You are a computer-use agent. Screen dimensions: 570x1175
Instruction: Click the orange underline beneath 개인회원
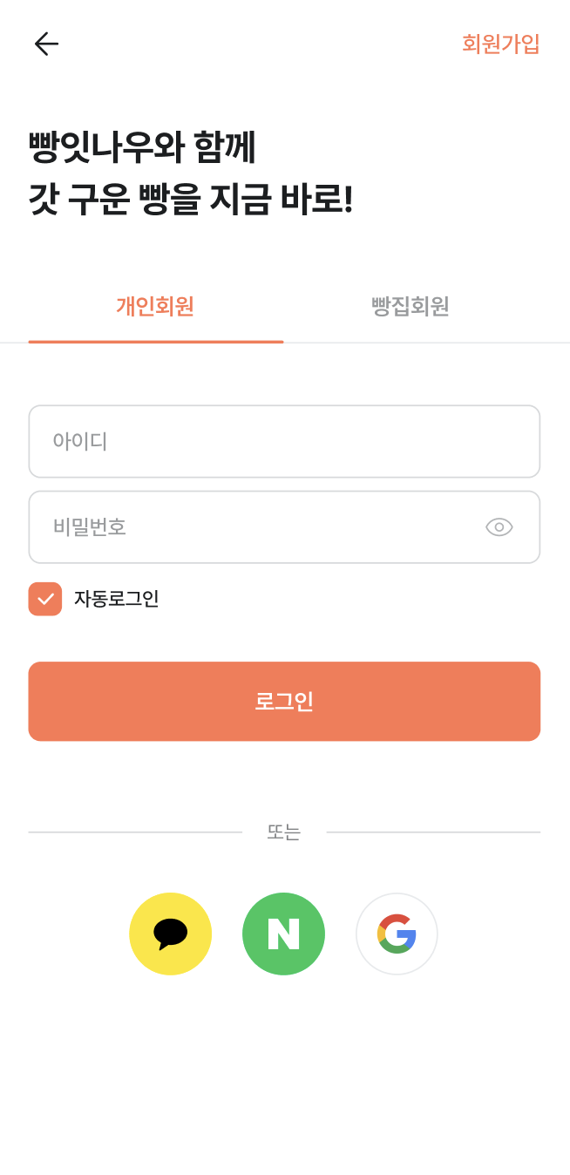155,342
